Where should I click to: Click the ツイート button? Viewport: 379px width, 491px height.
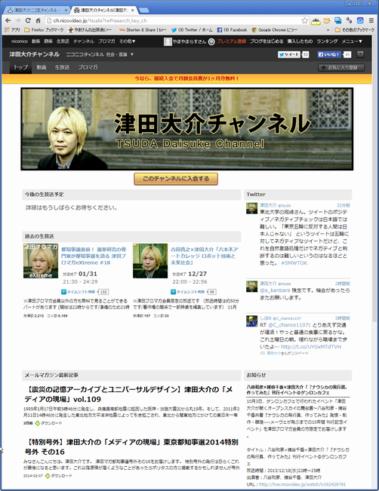pos(289,54)
